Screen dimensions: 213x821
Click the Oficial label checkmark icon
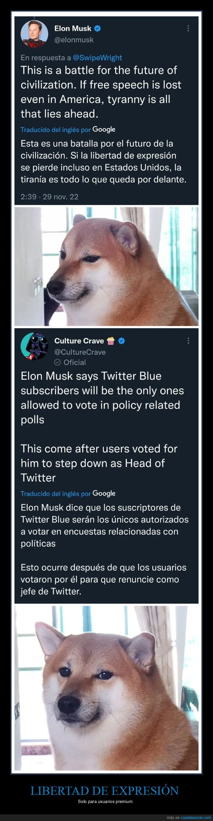coord(58,362)
